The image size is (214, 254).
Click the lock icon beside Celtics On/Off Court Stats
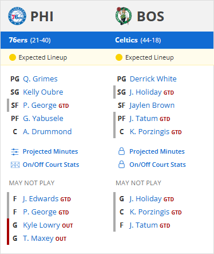point(121,165)
